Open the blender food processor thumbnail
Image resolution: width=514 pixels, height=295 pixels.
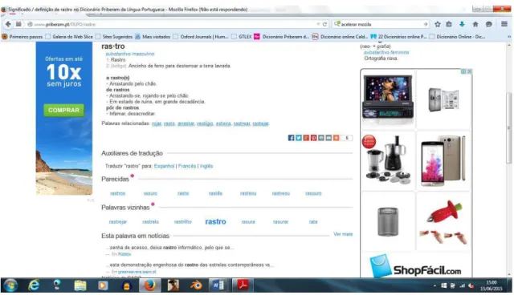pos(387,159)
